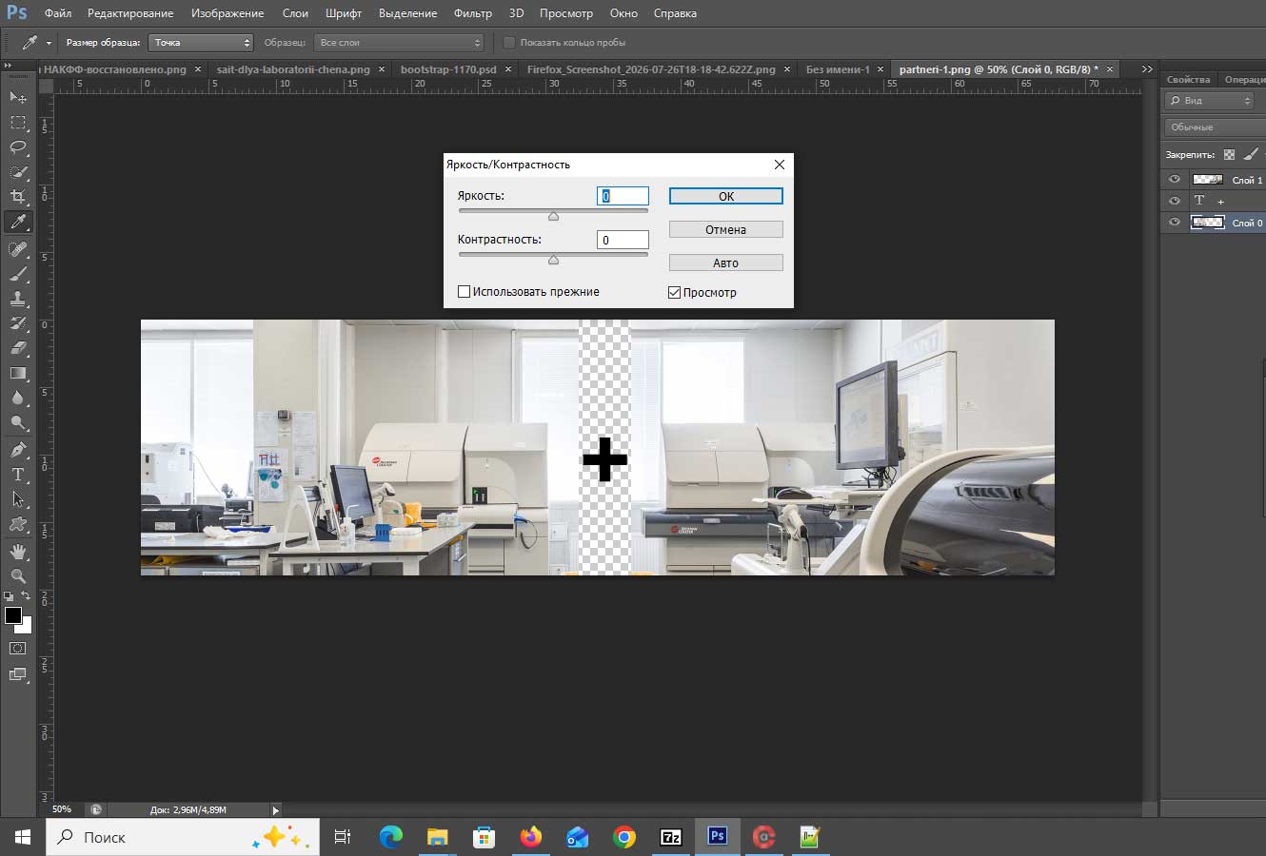Click the Яркость value input field
The height and width of the screenshot is (856, 1266).
[623, 196]
